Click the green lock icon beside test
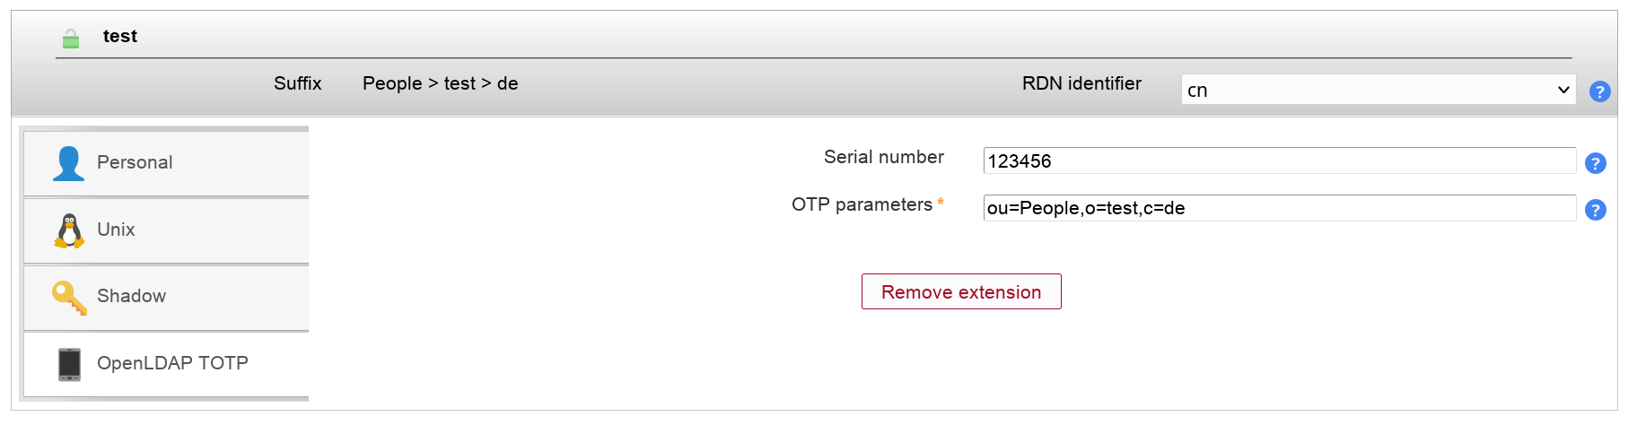 (x=71, y=39)
